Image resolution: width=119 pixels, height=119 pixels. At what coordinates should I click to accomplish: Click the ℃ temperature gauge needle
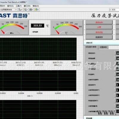[57, 32]
